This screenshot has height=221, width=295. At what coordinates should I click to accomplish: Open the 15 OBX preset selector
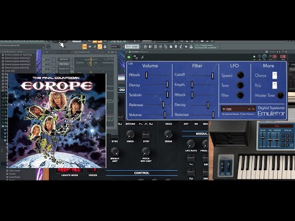click(238, 109)
